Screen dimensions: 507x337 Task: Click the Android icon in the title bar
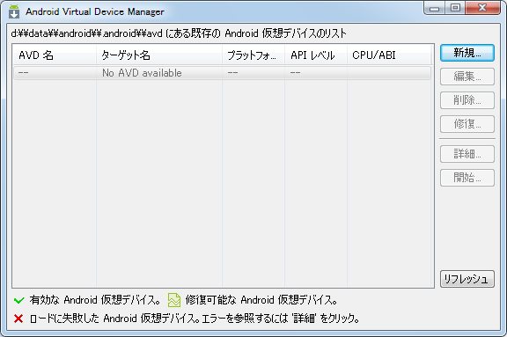point(14,11)
